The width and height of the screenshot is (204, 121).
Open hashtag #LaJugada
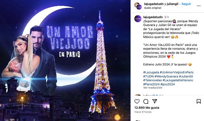(151, 72)
